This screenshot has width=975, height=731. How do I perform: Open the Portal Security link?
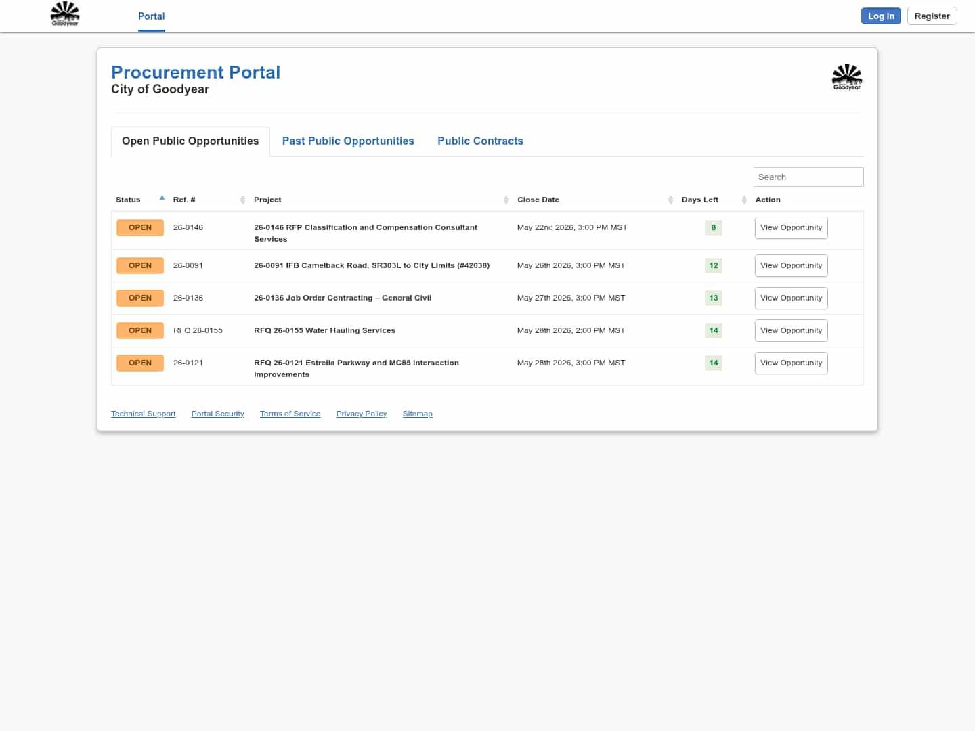pyautogui.click(x=217, y=414)
